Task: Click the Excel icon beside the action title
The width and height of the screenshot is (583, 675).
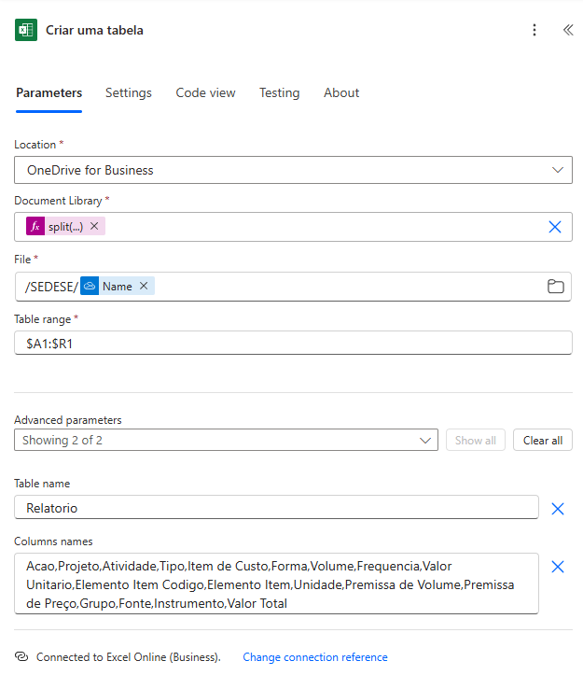Action: [26, 30]
